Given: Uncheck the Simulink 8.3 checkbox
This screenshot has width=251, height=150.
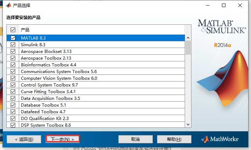Looking at the screenshot, I should 13,44.
